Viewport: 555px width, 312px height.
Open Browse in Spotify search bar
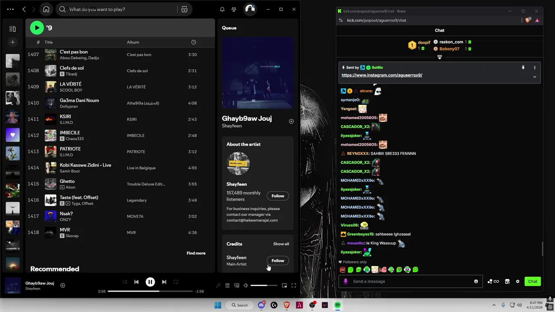click(184, 9)
